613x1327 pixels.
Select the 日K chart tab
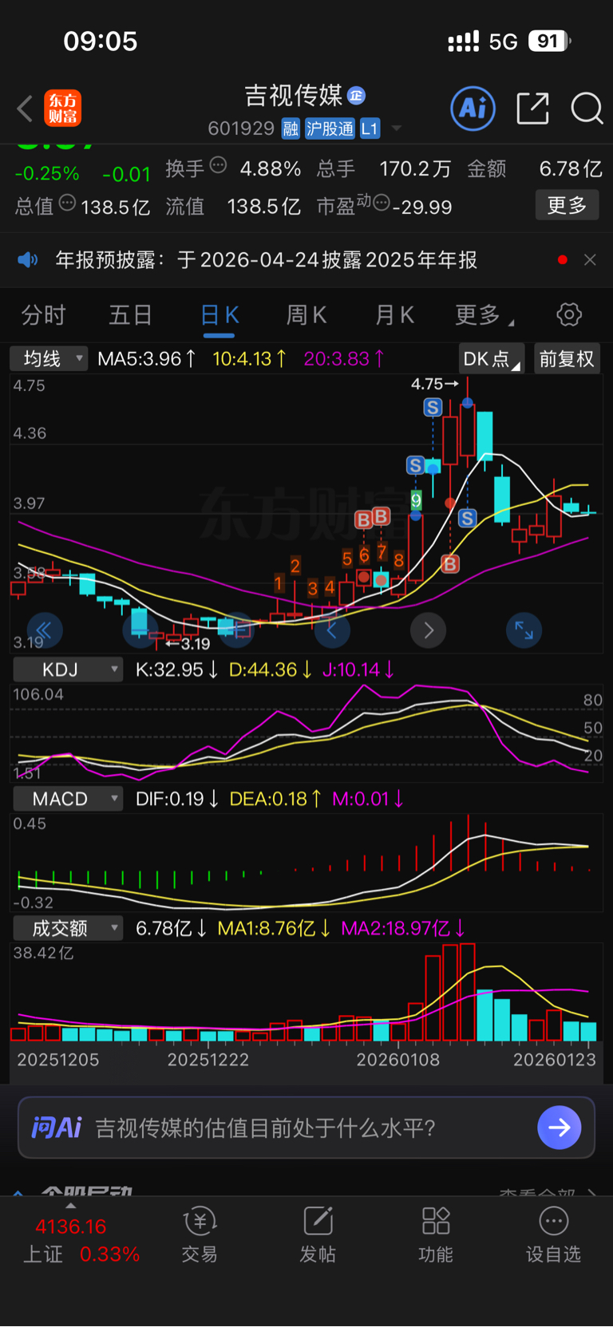click(219, 315)
